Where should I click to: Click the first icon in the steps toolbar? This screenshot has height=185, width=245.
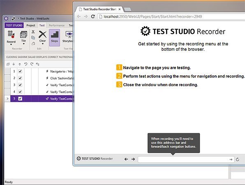[x=8, y=64]
